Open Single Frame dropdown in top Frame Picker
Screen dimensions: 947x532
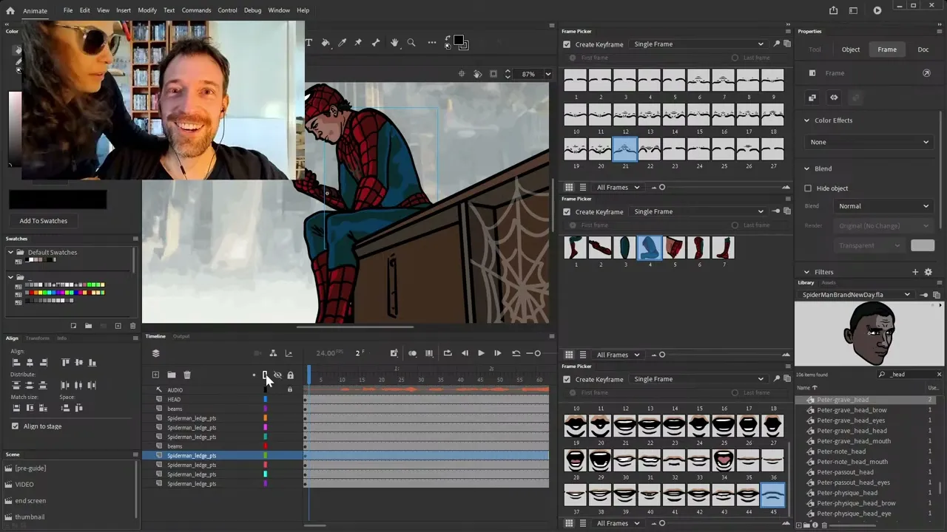(698, 44)
